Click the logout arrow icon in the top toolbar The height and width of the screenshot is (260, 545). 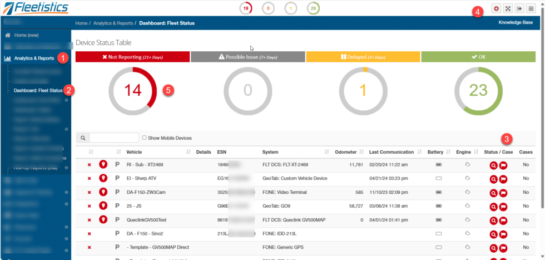click(519, 9)
